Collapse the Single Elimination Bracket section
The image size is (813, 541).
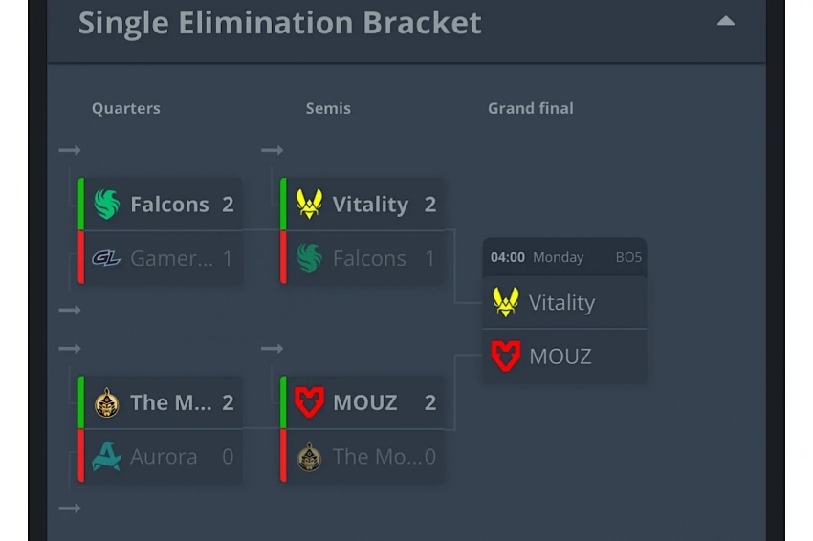coord(726,21)
